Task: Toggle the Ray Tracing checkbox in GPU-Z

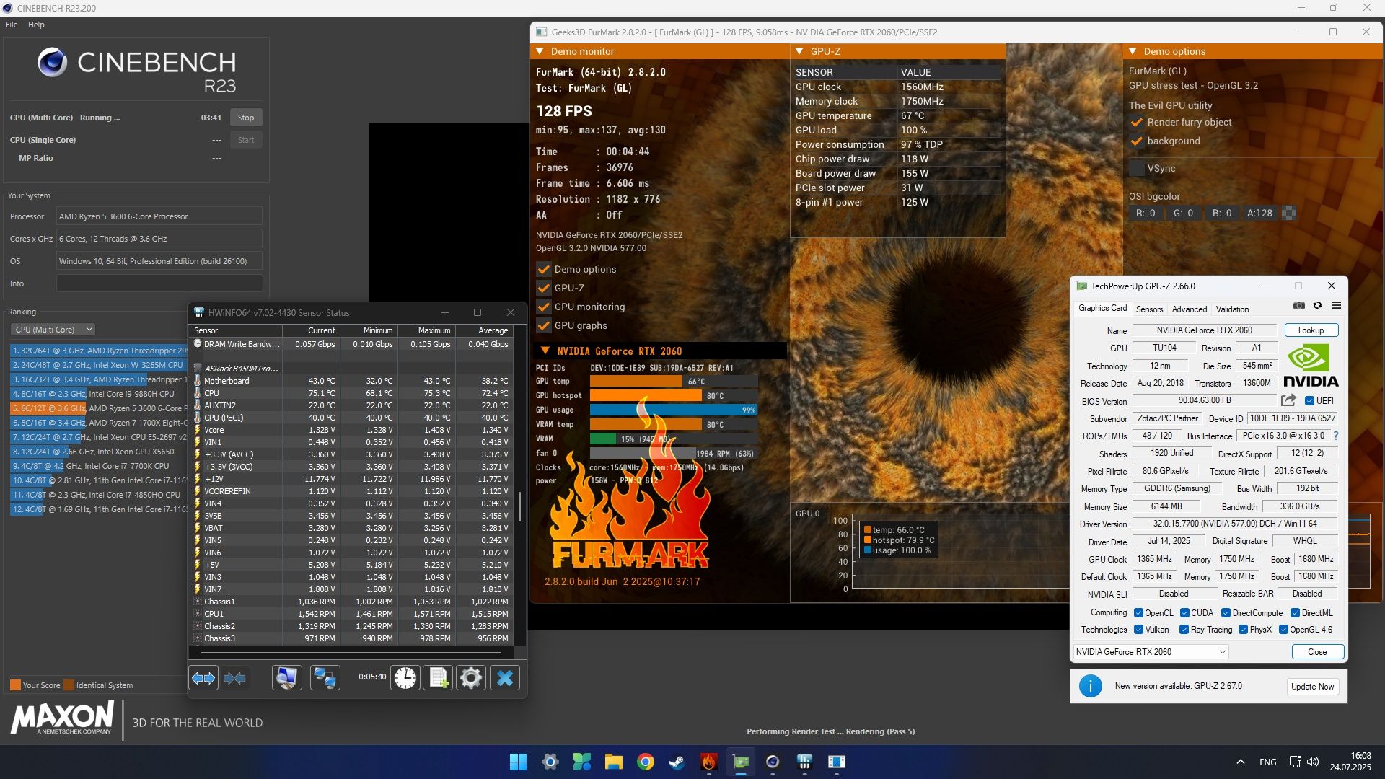Action: [1184, 630]
